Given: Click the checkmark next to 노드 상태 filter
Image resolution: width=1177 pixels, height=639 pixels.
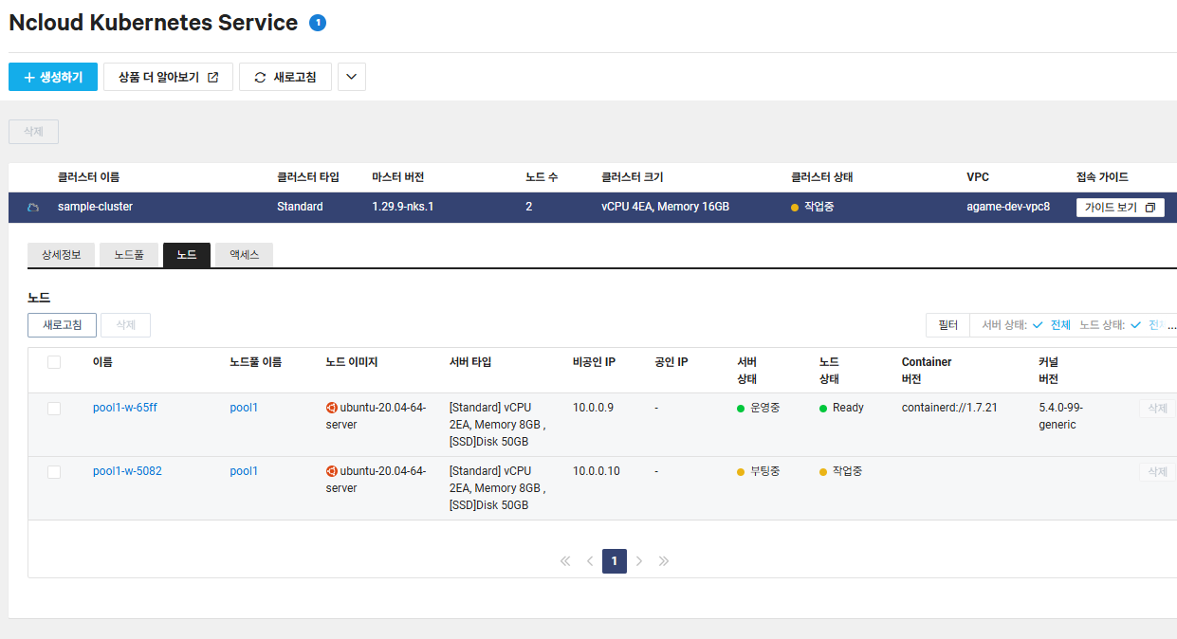Looking at the screenshot, I should pos(1135,325).
